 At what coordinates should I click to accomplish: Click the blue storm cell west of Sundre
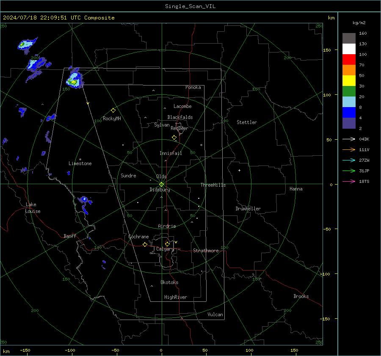click(x=84, y=199)
